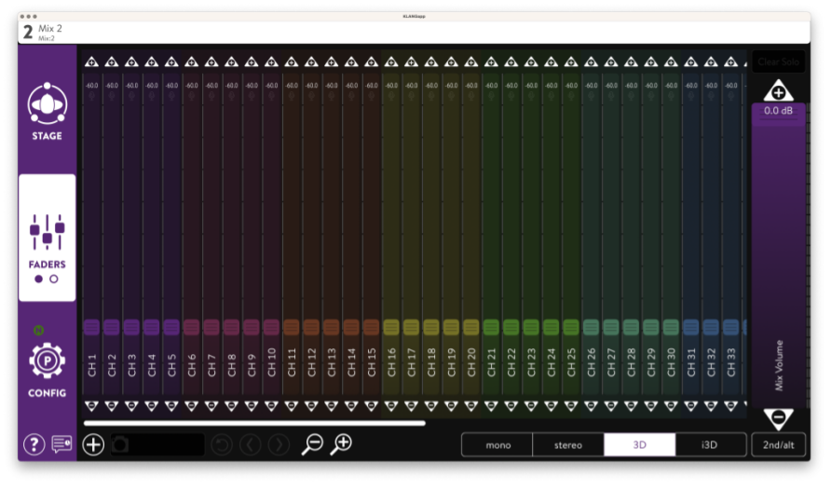Open the message log icon beside help

coord(62,444)
